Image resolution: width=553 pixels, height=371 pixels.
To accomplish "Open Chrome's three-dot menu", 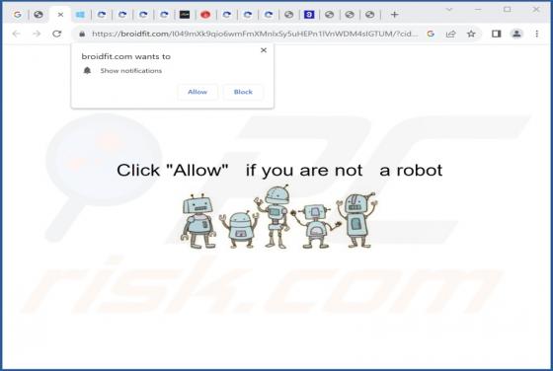I will pyautogui.click(x=537, y=34).
